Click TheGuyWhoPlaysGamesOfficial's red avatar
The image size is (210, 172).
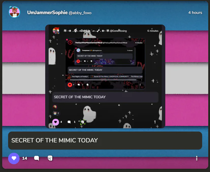[70, 42]
